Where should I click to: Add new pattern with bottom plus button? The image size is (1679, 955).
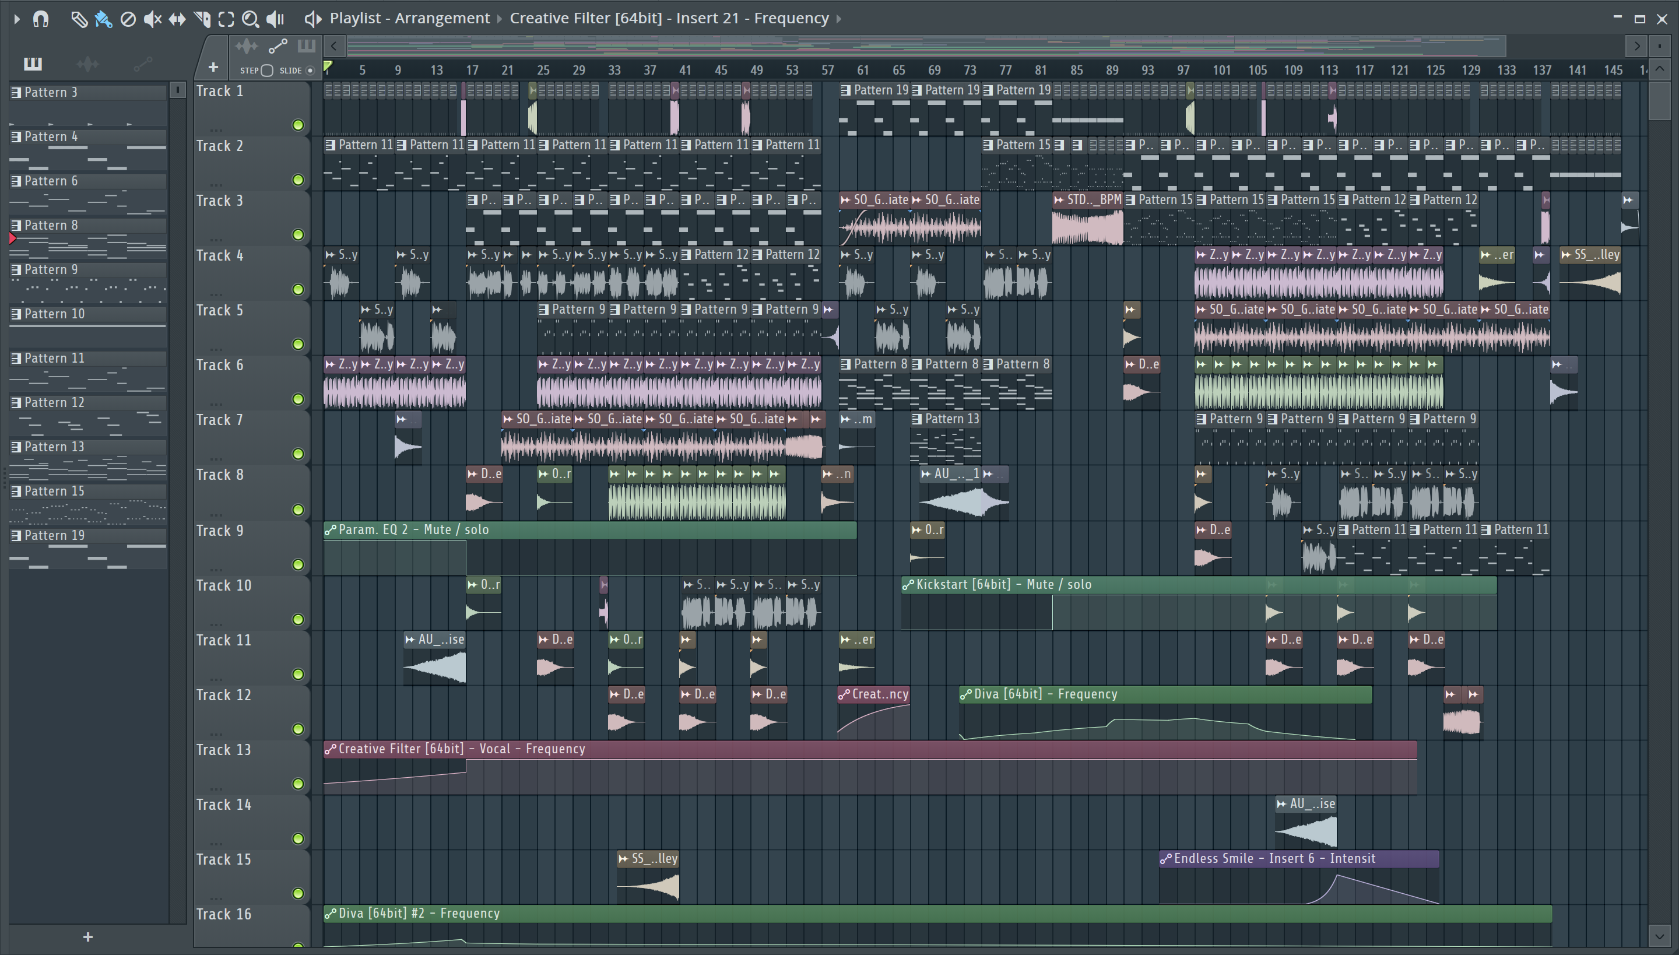pyautogui.click(x=88, y=938)
